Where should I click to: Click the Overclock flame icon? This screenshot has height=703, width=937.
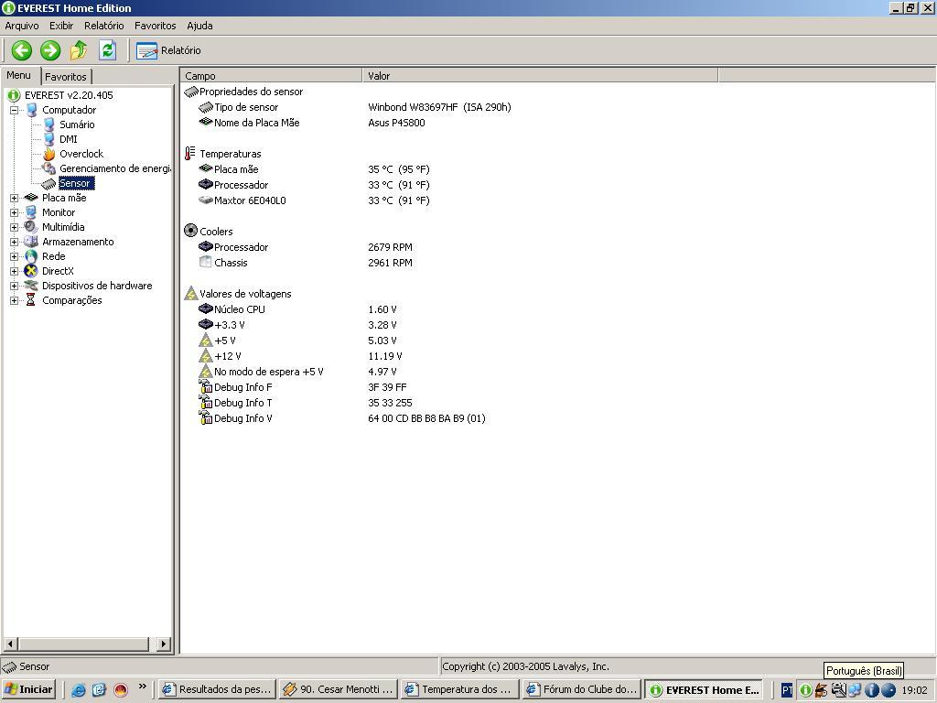coord(49,154)
